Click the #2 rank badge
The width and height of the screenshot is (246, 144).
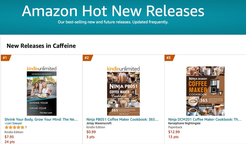point(88,58)
